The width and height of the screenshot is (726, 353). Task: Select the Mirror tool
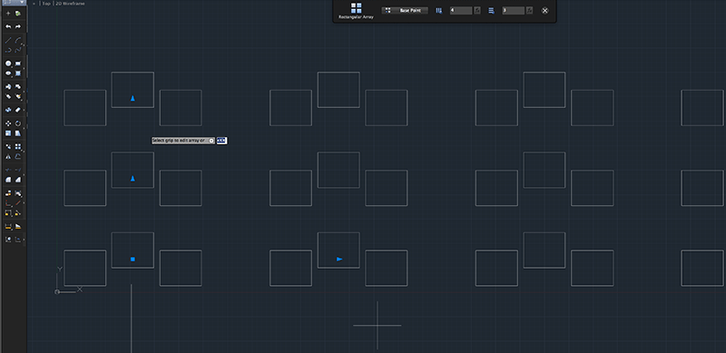8,157
